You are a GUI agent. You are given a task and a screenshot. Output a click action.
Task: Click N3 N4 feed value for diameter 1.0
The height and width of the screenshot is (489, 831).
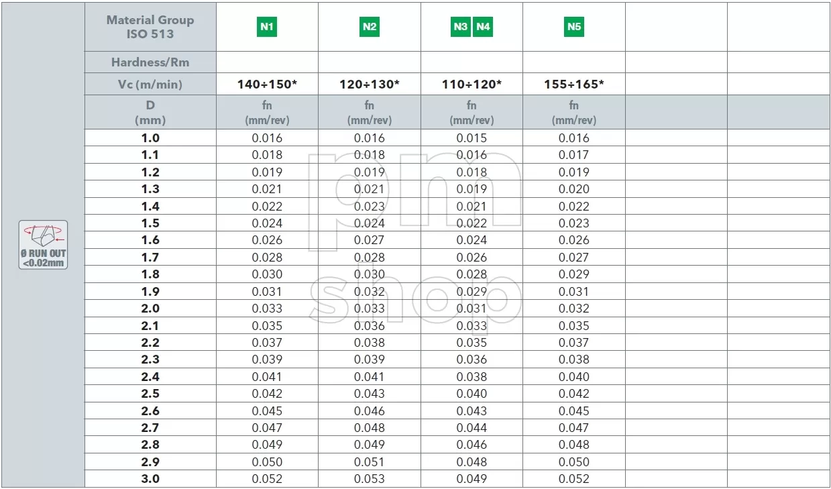(472, 138)
